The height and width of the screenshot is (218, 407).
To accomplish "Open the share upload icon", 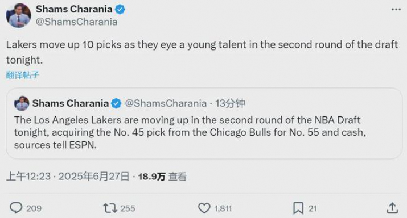I will [392, 208].
